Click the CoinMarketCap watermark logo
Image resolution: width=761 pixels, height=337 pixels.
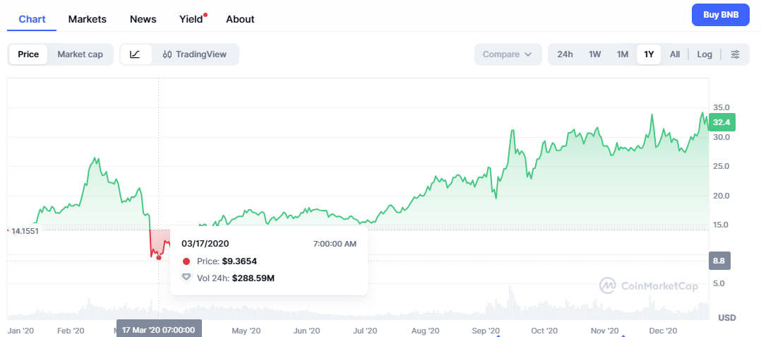tap(608, 285)
